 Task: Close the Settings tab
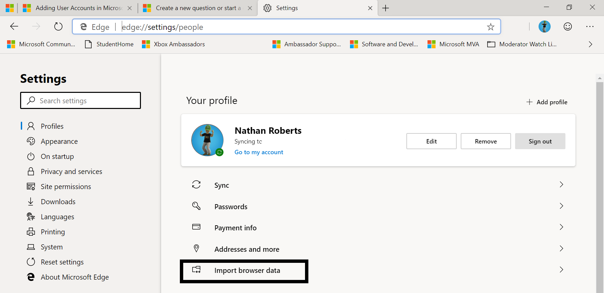[x=370, y=8]
